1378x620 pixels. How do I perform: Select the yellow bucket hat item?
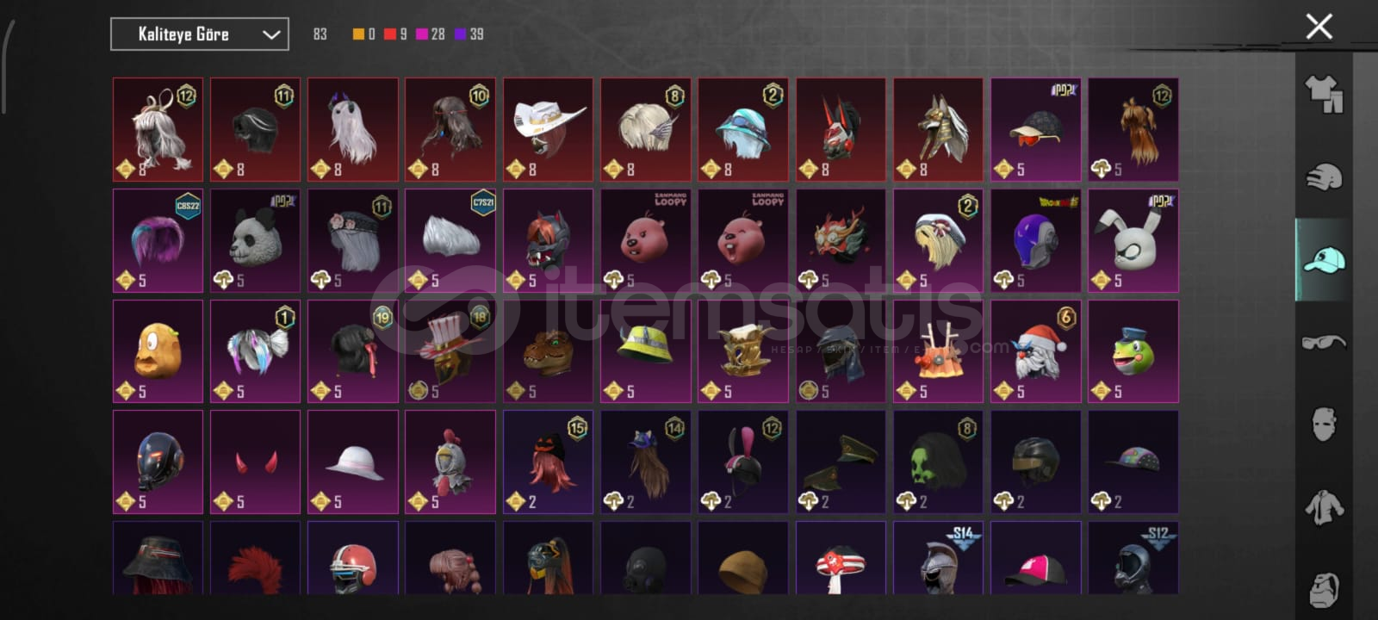click(645, 350)
